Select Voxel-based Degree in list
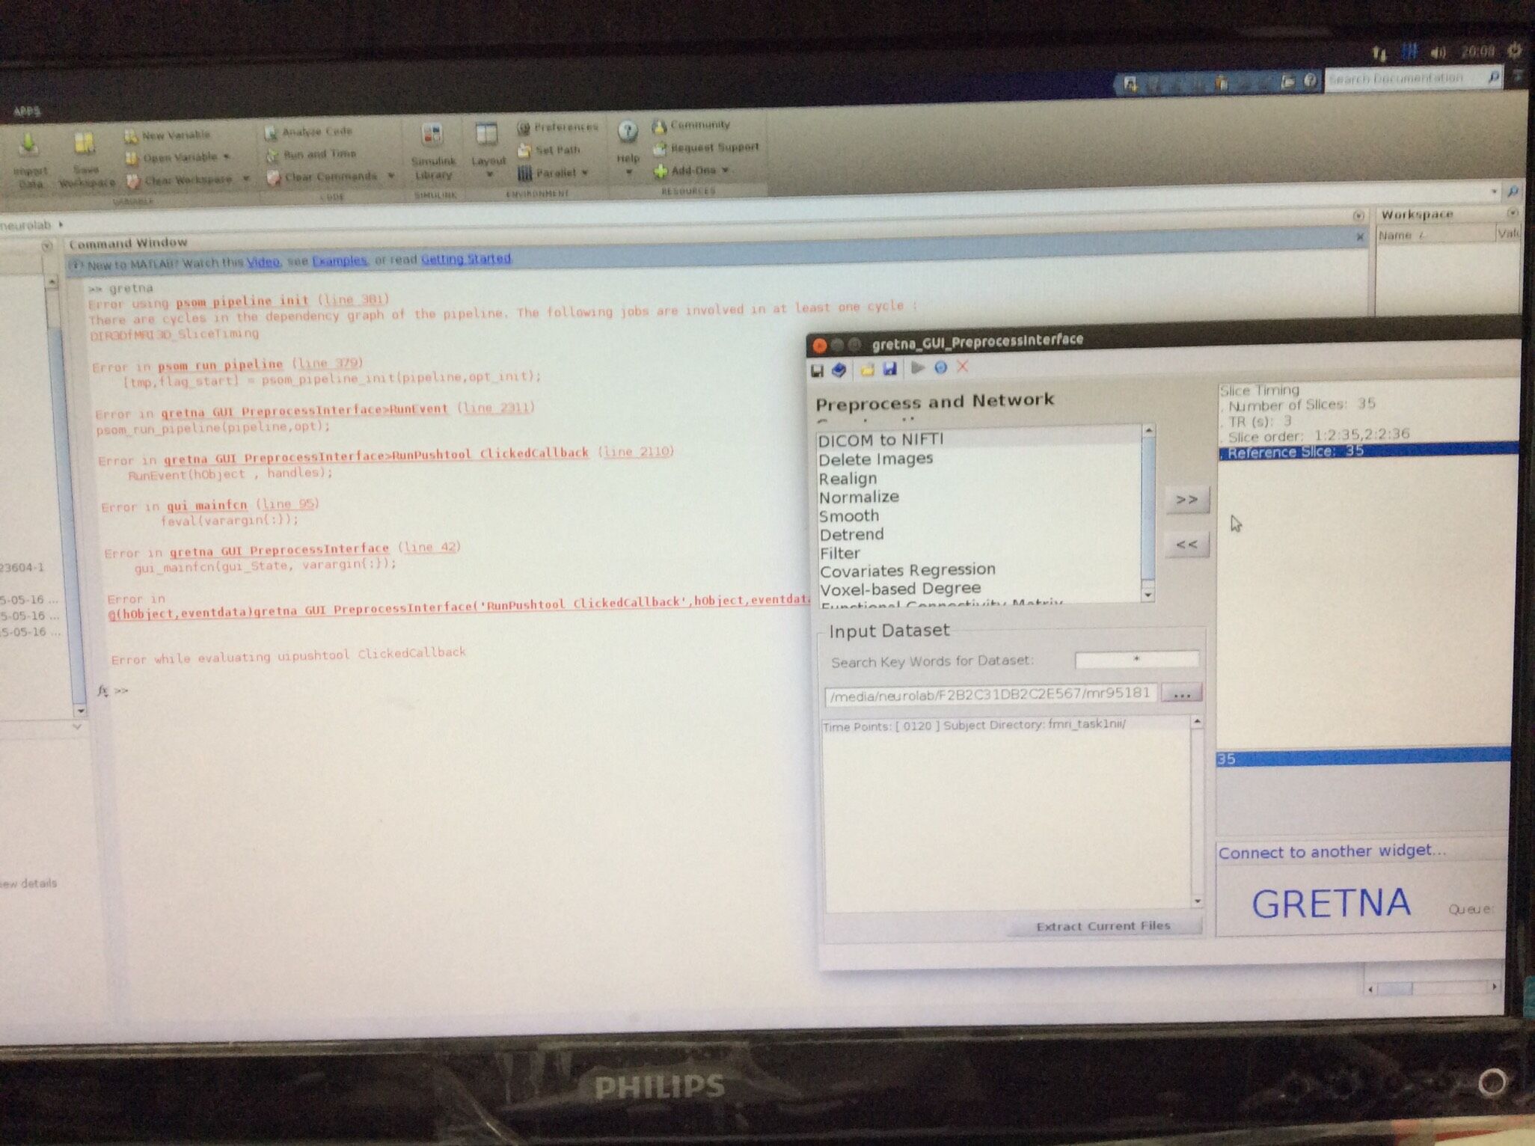Image resolution: width=1535 pixels, height=1146 pixels. 978,589
